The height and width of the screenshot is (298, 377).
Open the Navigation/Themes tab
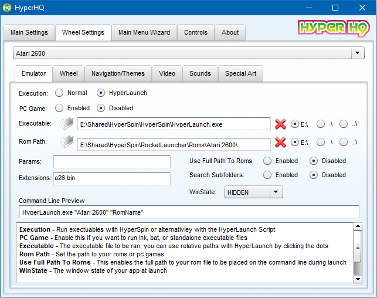pyautogui.click(x=118, y=73)
